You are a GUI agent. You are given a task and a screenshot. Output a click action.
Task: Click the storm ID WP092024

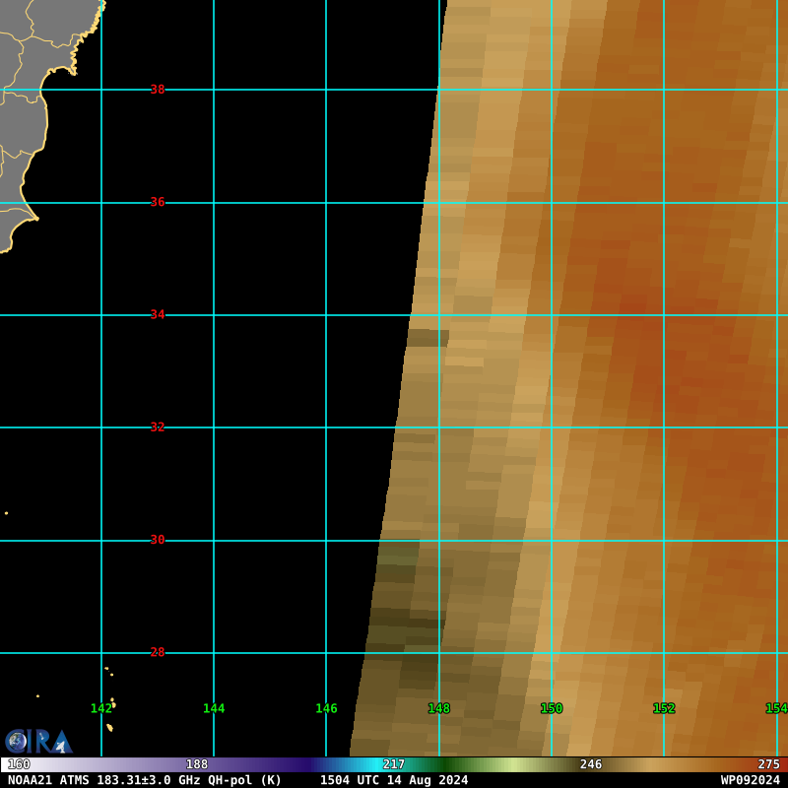click(x=750, y=780)
